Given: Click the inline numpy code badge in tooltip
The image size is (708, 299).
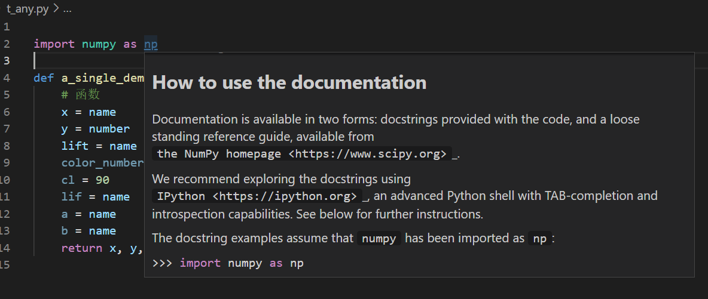Looking at the screenshot, I should (379, 238).
